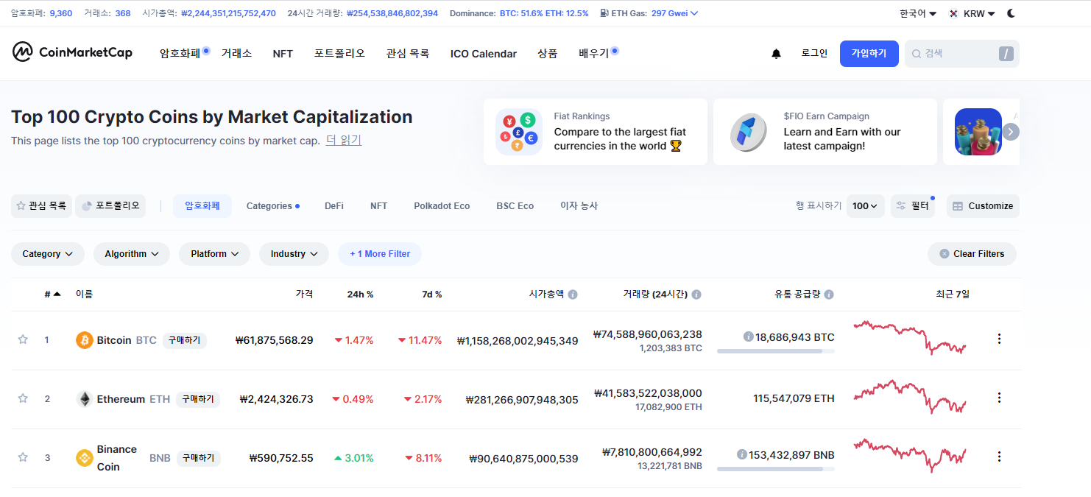The height and width of the screenshot is (497, 1091).
Task: Click the Clear Filters x icon
Action: tap(945, 254)
